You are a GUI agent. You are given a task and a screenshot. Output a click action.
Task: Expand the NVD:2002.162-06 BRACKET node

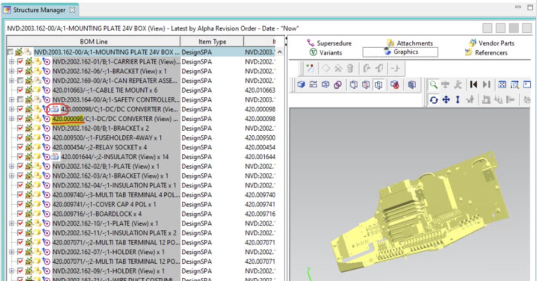(x=11, y=71)
